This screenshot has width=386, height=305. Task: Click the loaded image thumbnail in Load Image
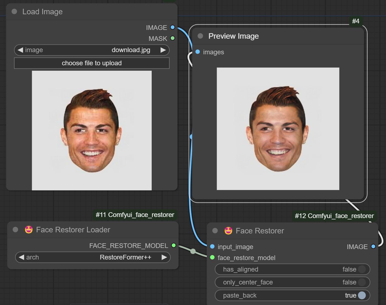(92, 131)
